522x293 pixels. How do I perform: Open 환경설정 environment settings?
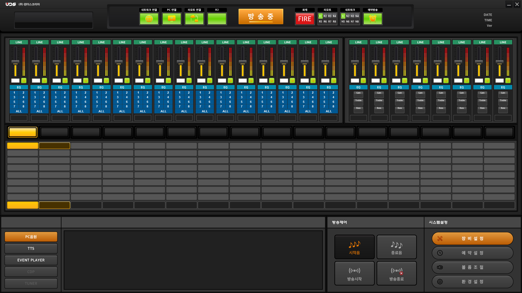(x=473, y=282)
